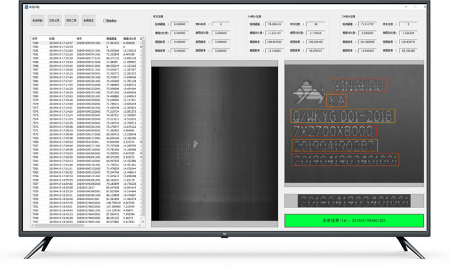Open the 系统参数 system parameters button

[x=38, y=20]
